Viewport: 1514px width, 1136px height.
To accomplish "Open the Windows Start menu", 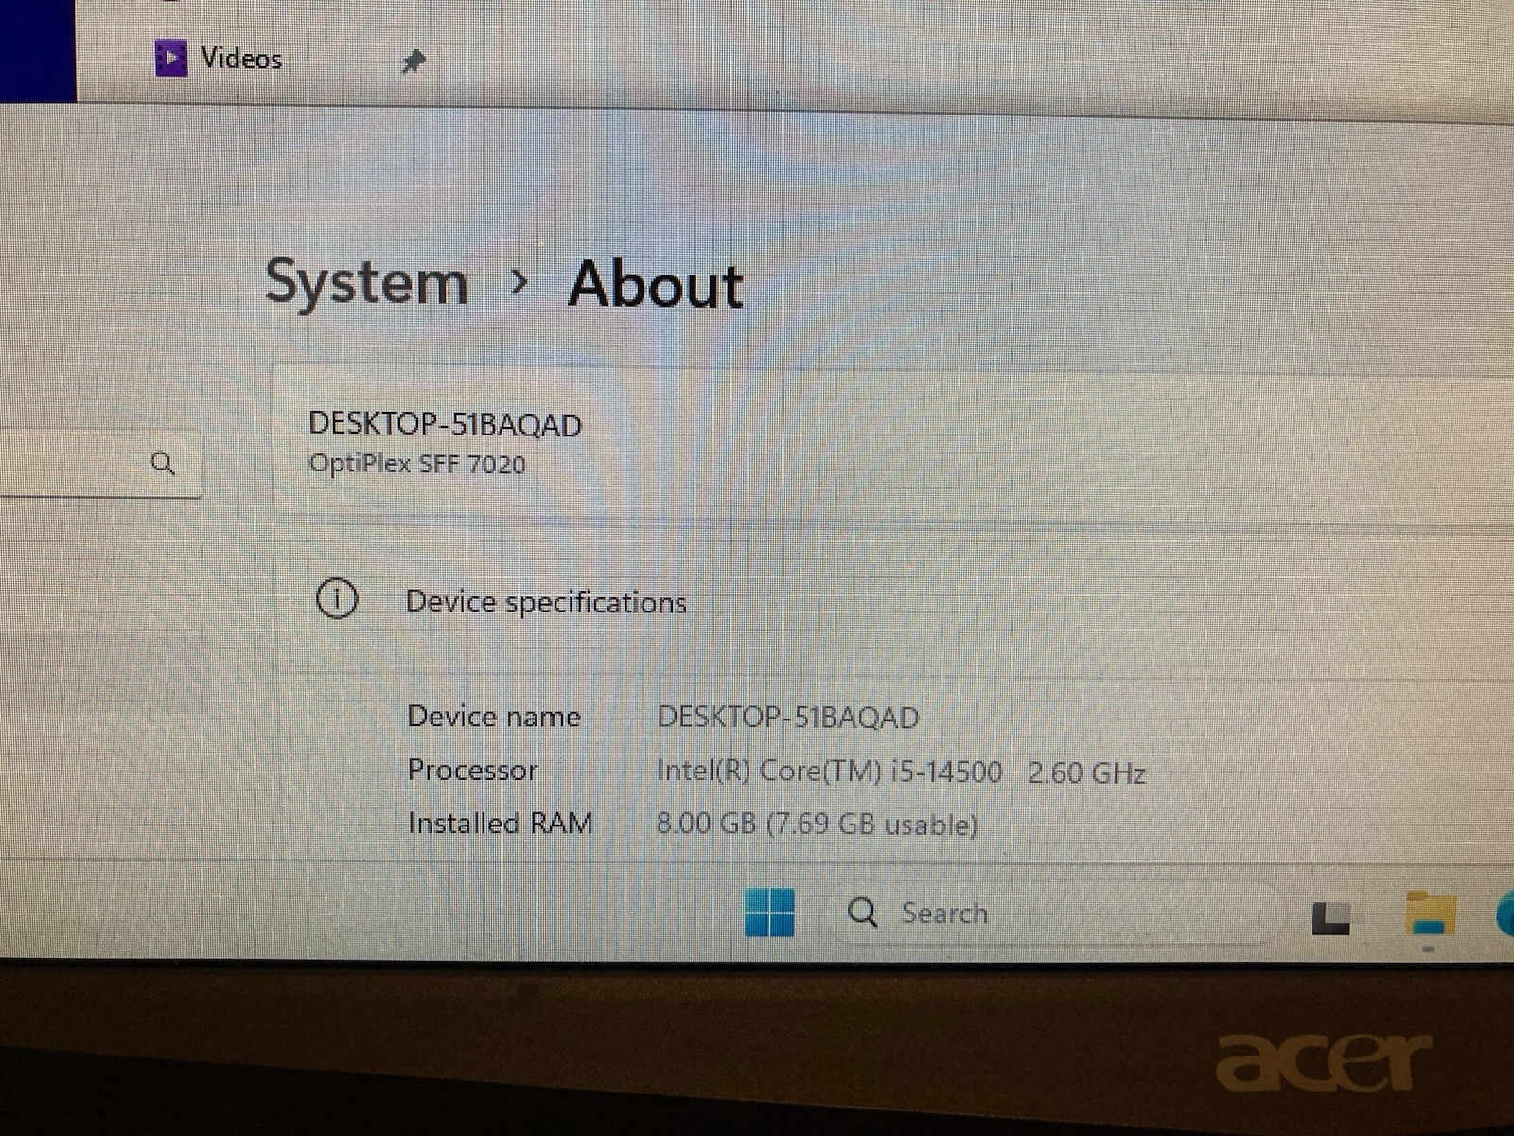I will point(769,913).
